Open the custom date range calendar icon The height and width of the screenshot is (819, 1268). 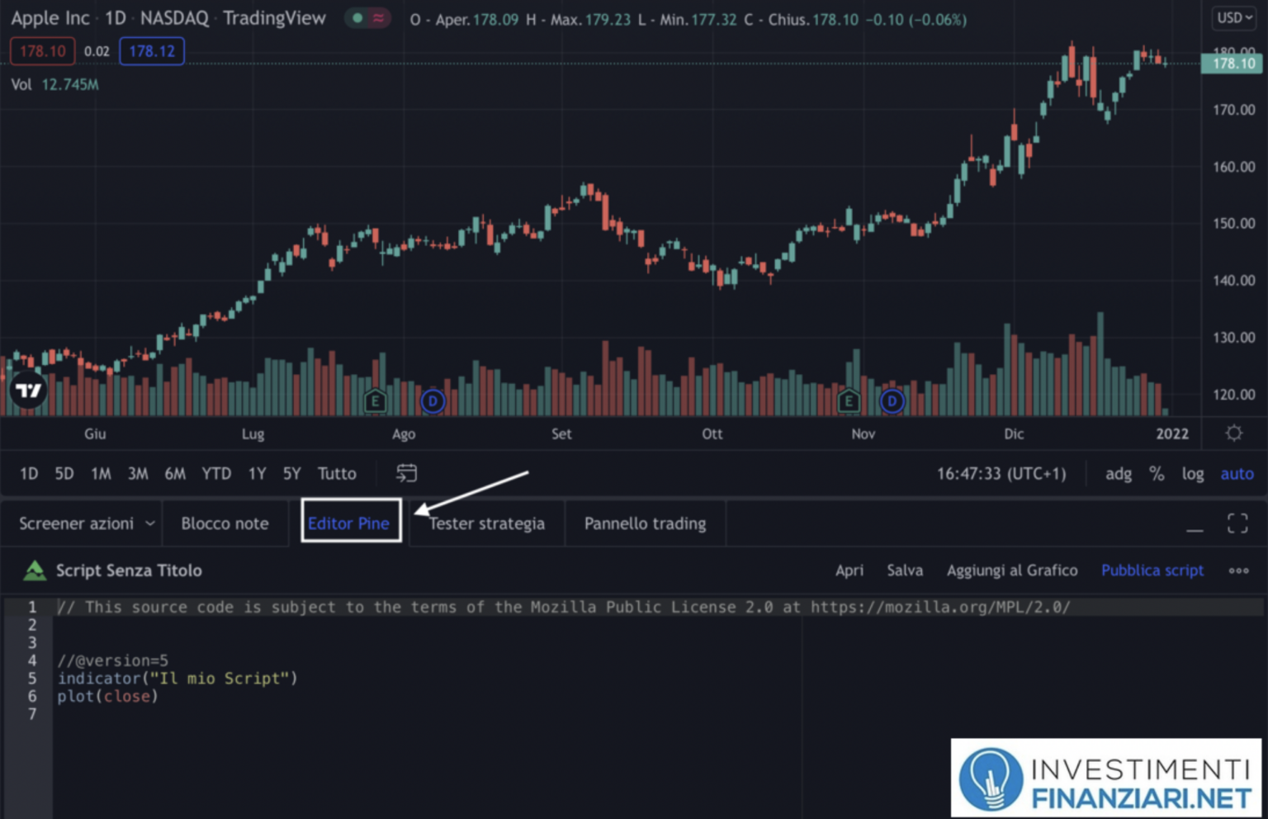coord(405,473)
